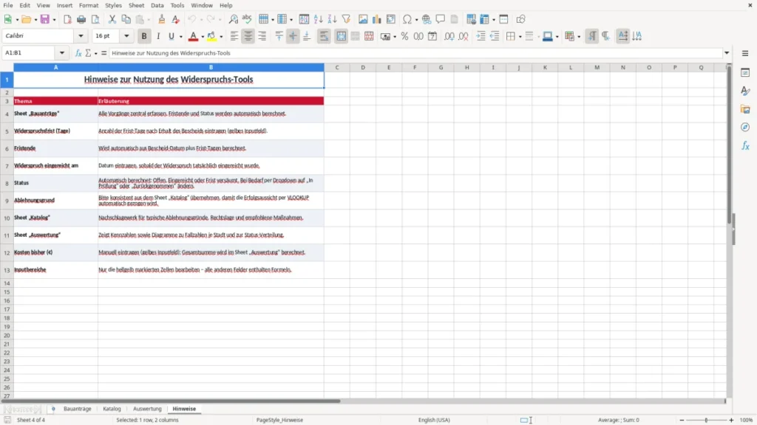Click the Clone Formatting paintbrush icon
Screen dimensions: 757x425
click(x=162, y=19)
